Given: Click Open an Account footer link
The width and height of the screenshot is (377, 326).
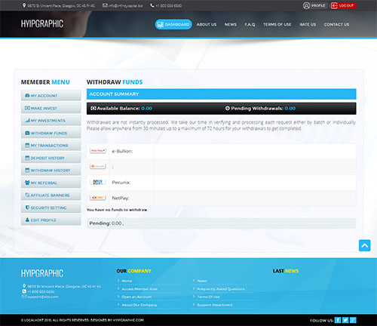Looking at the screenshot, I should pos(136,297).
